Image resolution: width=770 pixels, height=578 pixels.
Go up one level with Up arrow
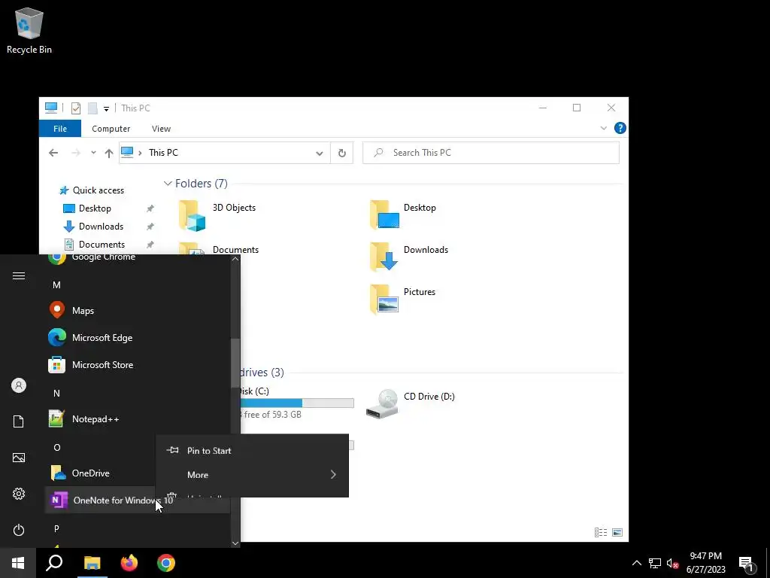pos(109,153)
